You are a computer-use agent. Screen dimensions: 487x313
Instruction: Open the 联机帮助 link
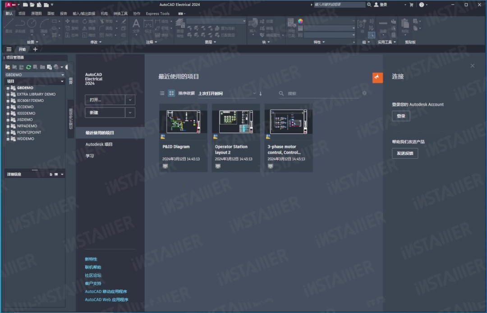click(93, 267)
